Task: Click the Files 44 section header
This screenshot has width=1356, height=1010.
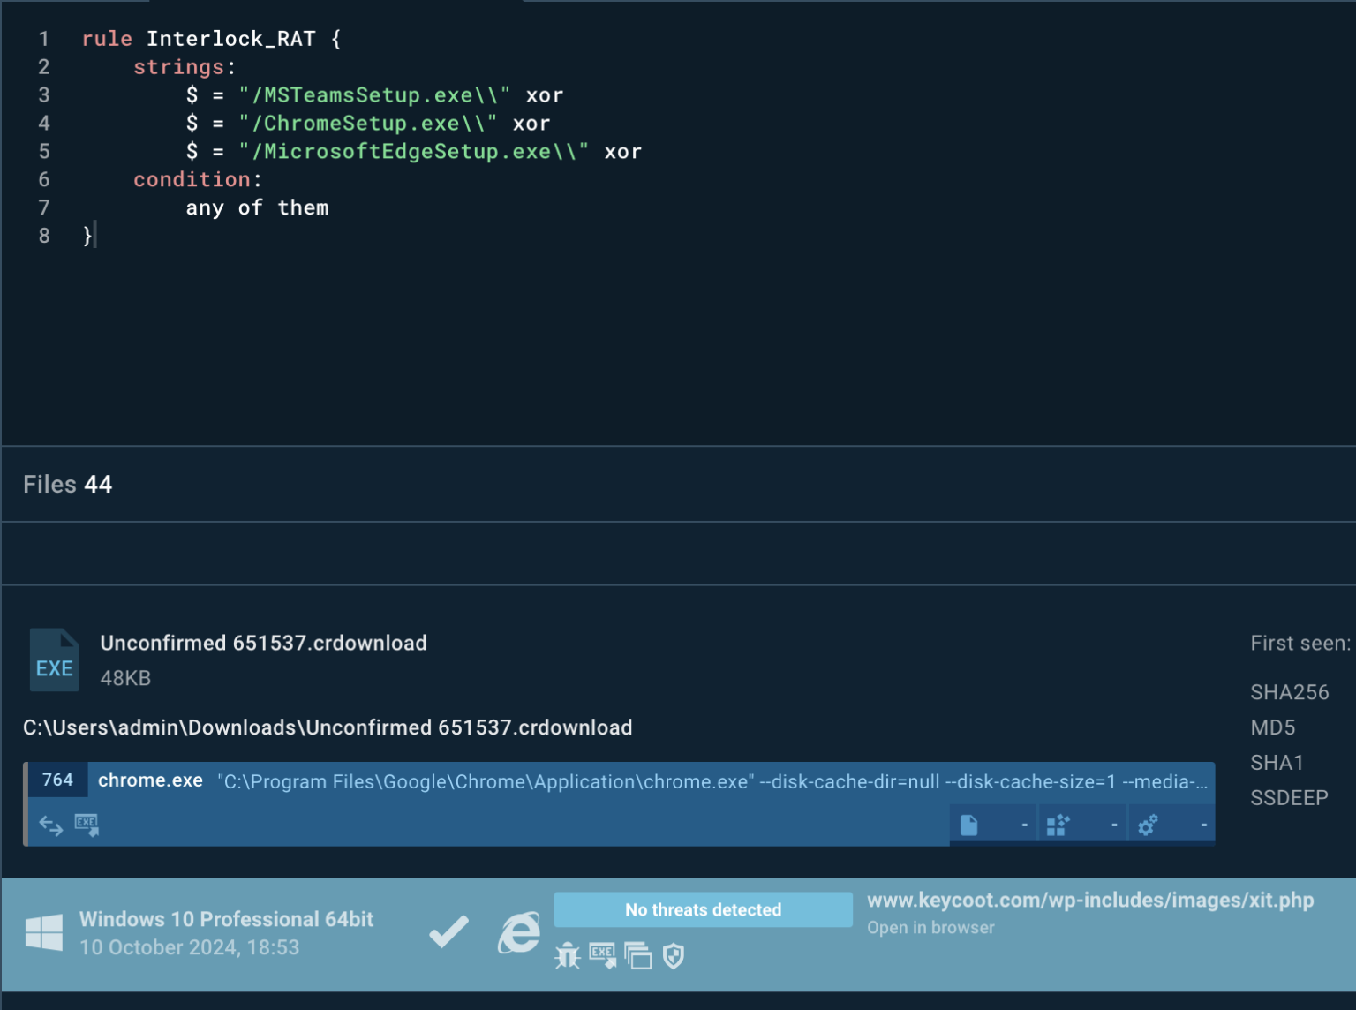Action: [68, 484]
